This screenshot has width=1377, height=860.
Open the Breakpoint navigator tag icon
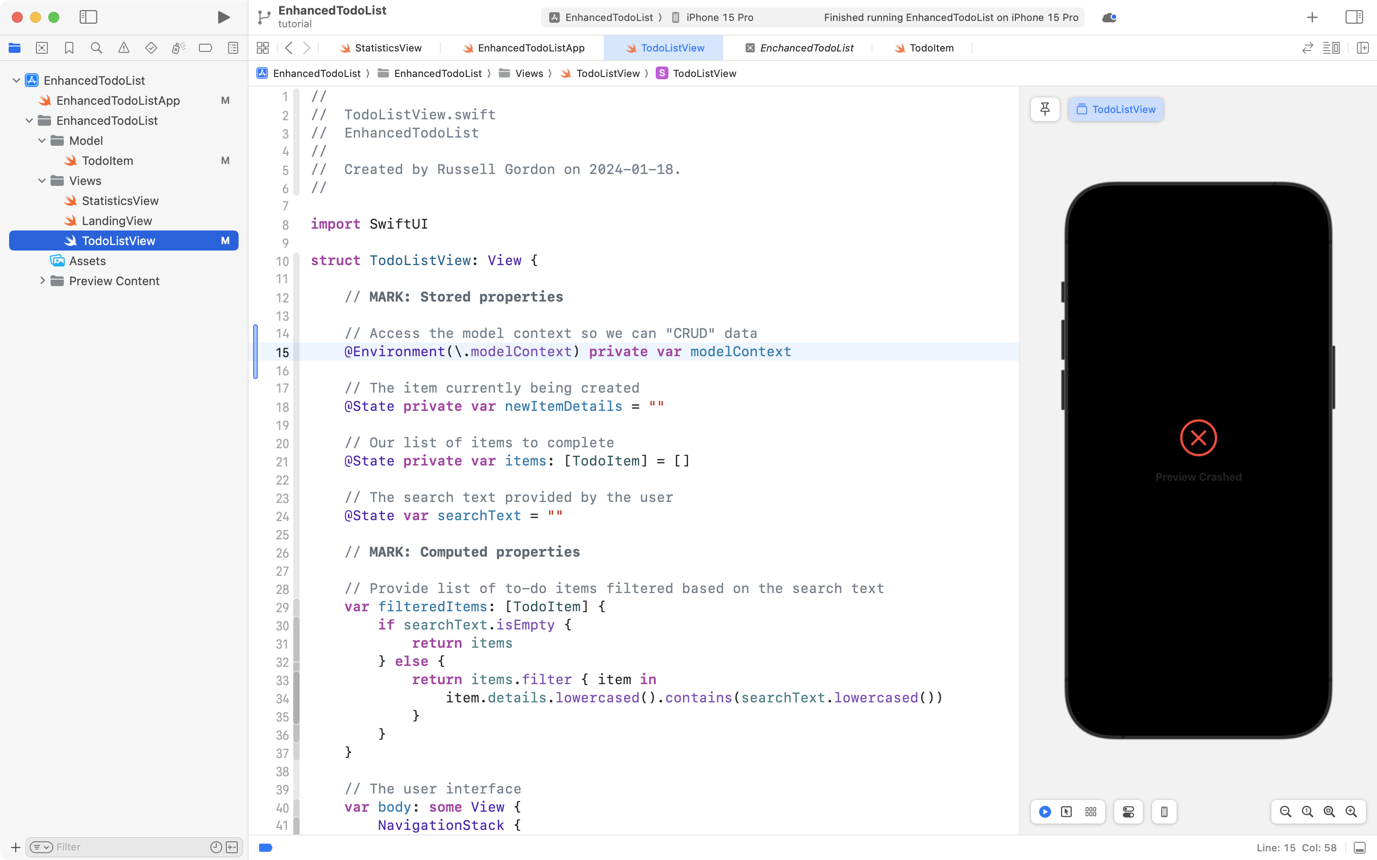tap(205, 48)
